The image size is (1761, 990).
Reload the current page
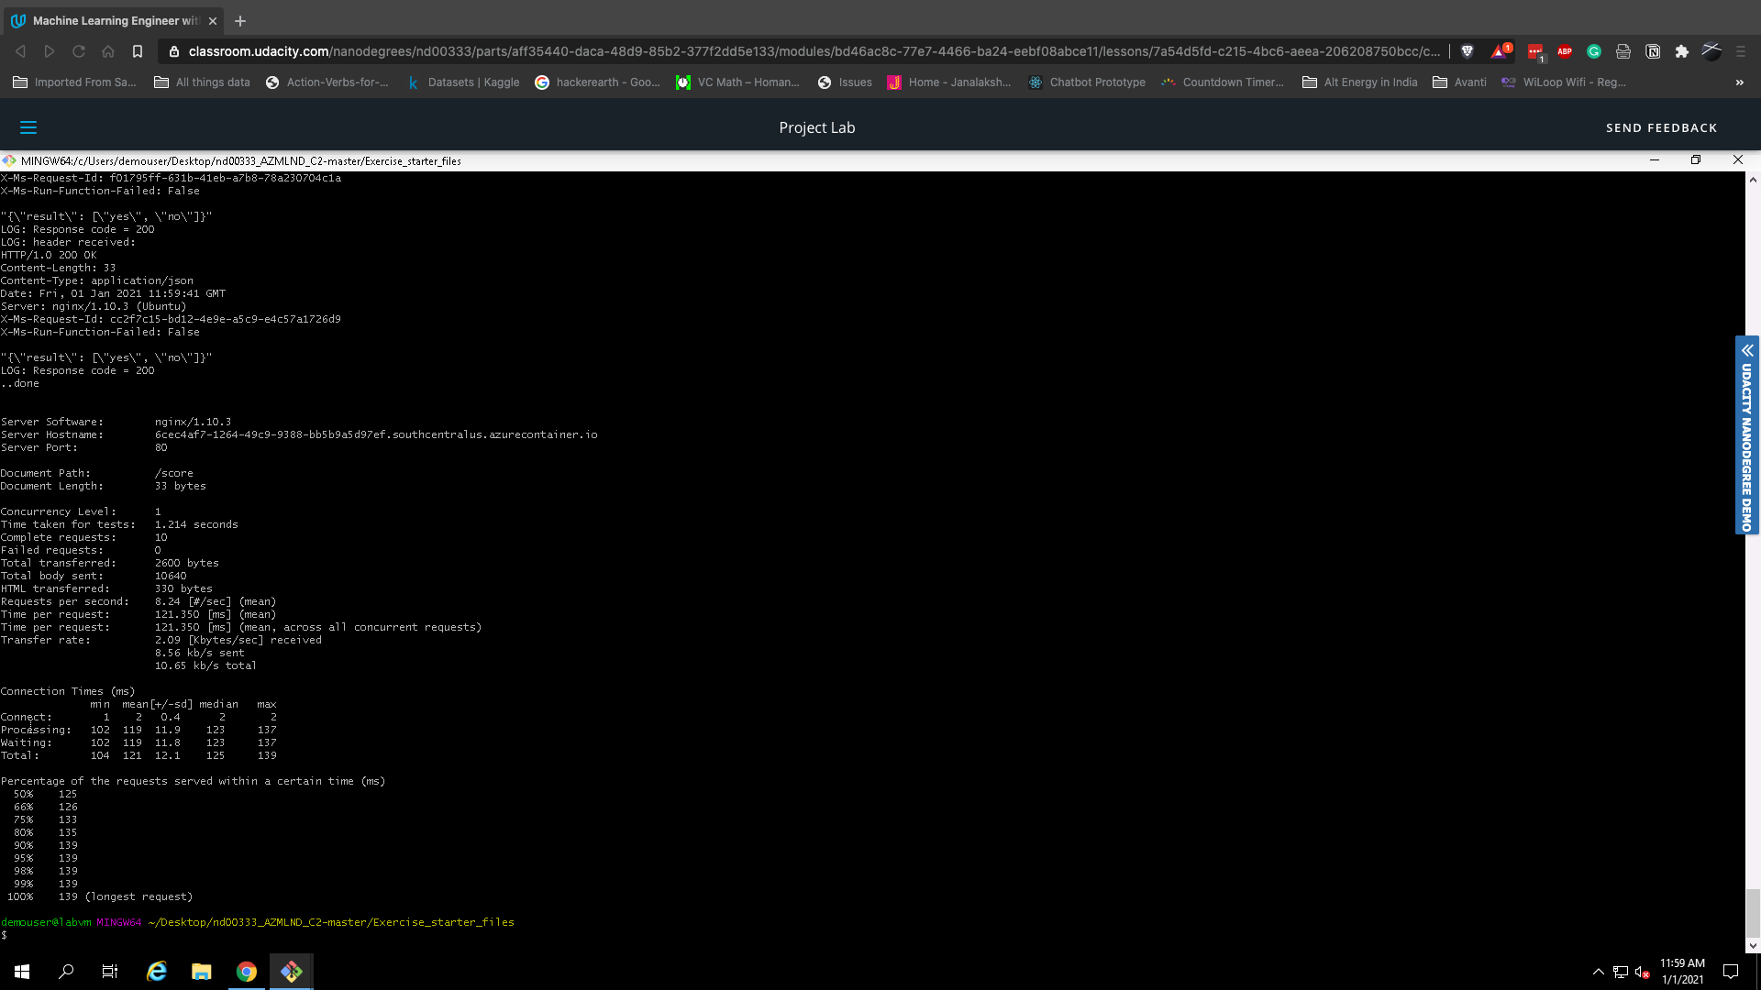click(79, 51)
